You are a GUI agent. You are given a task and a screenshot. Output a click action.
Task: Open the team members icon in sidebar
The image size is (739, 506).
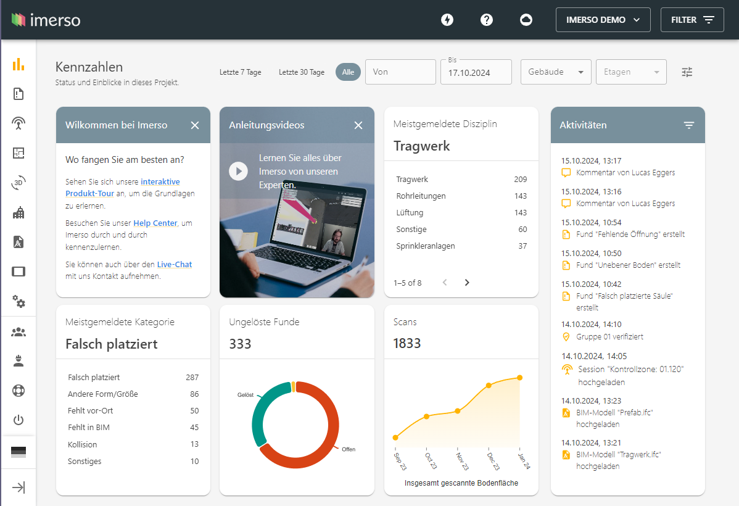click(x=19, y=332)
